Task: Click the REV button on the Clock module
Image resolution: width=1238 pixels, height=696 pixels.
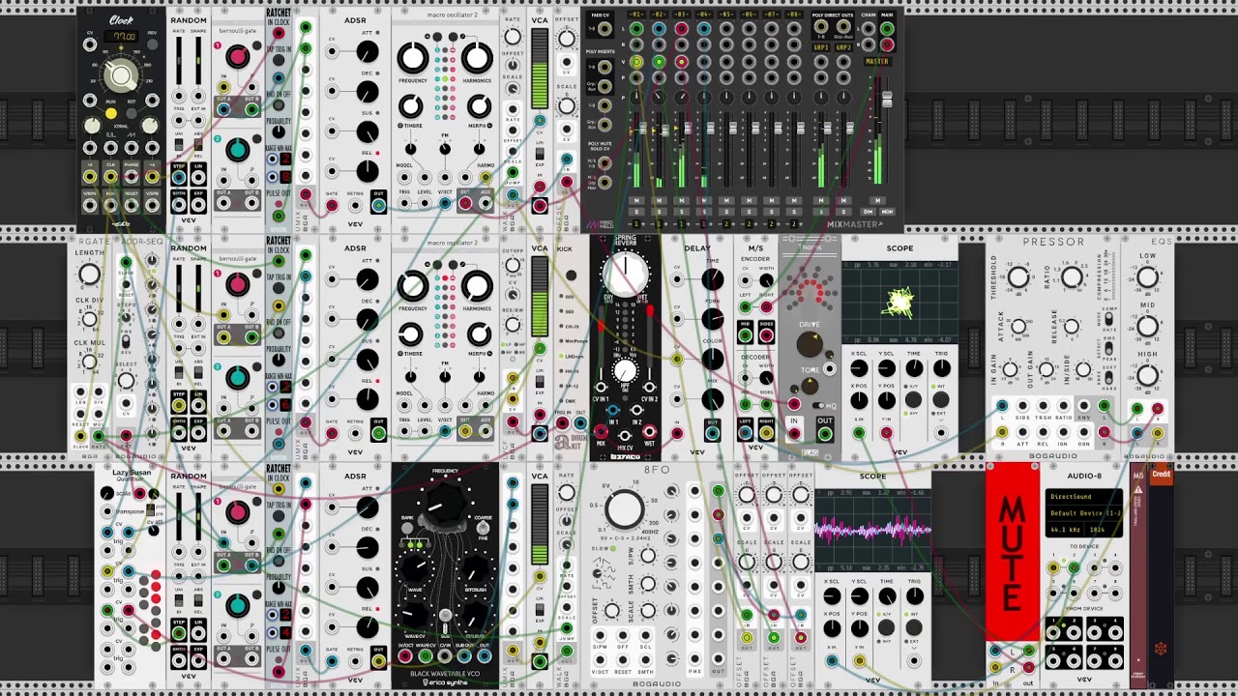Action: [x=152, y=44]
